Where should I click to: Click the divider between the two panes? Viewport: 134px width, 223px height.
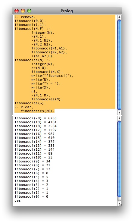[65, 115]
